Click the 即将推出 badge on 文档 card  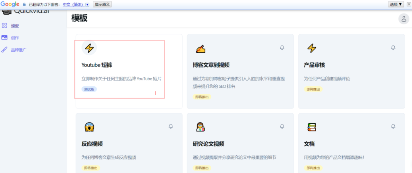pos(313,168)
